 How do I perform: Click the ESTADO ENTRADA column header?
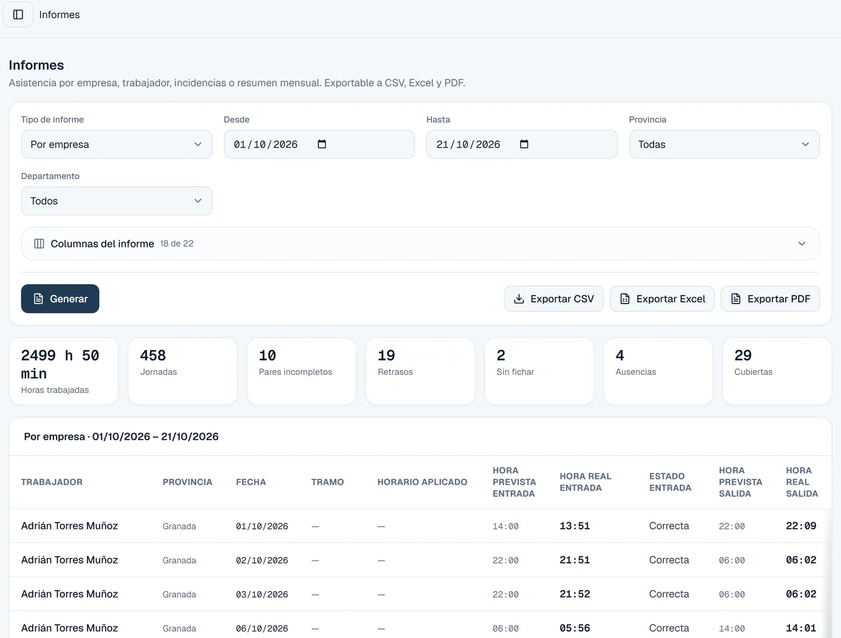click(x=670, y=482)
